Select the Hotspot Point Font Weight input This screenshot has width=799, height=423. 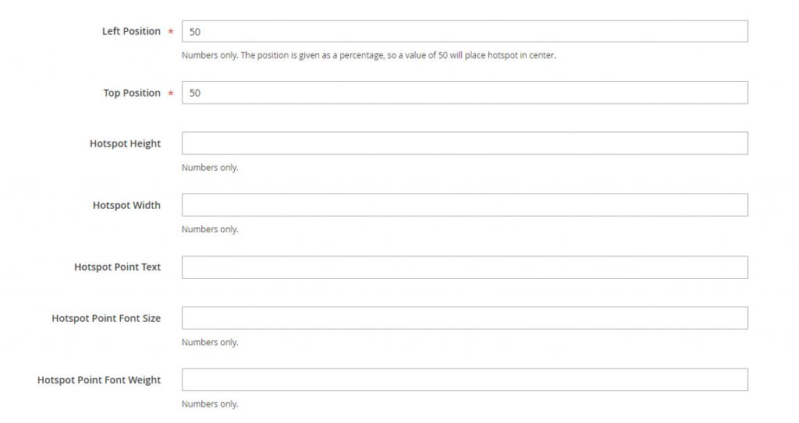[464, 380]
